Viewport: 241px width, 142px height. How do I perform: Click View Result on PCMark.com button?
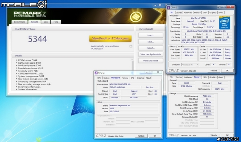pyautogui.click(x=110, y=38)
